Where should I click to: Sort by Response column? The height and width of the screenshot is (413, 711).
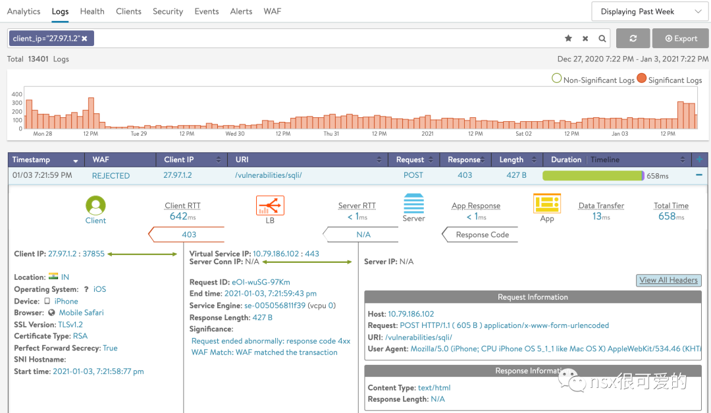coord(483,160)
